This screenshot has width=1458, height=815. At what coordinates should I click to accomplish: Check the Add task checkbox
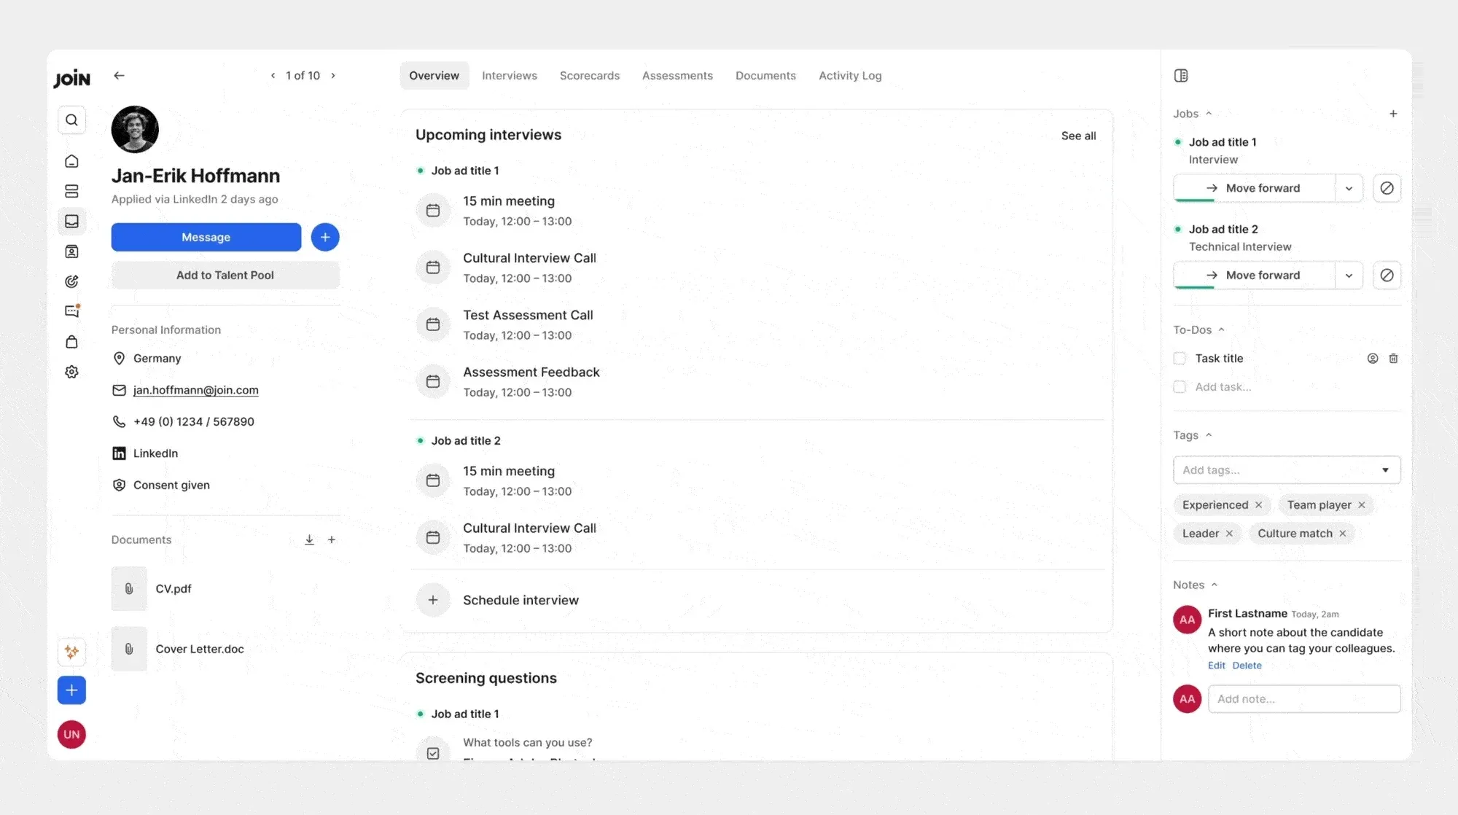pos(1180,387)
